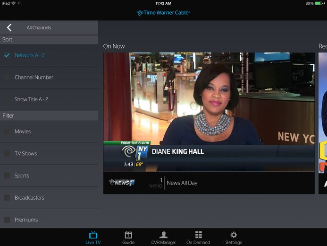This screenshot has height=246, width=327.
Task: Enable the TV Shows filter checkbox
Action: tap(7, 154)
